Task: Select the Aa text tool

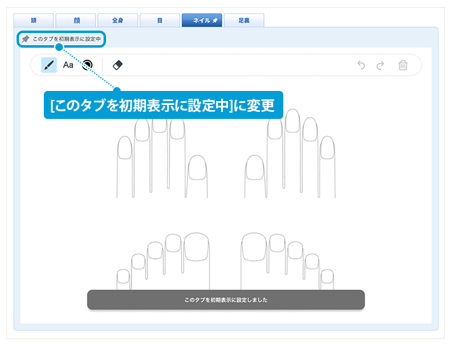Action: point(68,65)
